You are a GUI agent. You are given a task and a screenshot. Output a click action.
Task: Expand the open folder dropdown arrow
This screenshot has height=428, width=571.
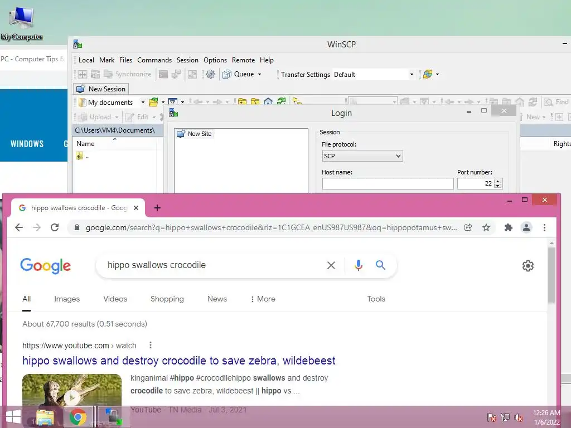pos(163,103)
